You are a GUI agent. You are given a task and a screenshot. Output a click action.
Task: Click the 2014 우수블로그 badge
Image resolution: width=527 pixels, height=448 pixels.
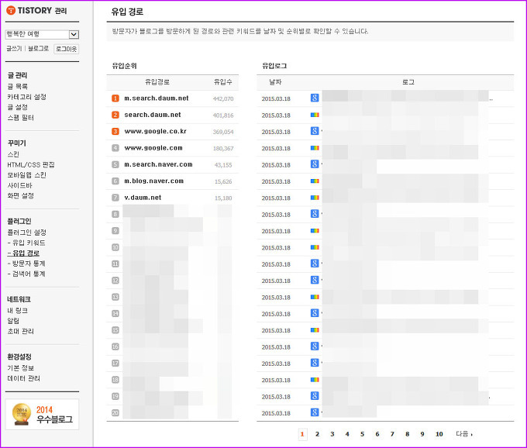click(42, 415)
